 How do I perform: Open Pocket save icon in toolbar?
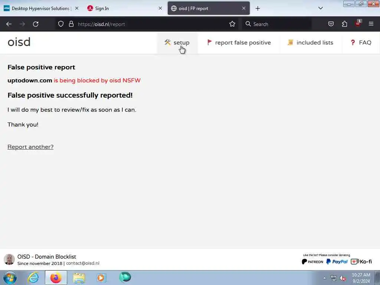[331, 24]
